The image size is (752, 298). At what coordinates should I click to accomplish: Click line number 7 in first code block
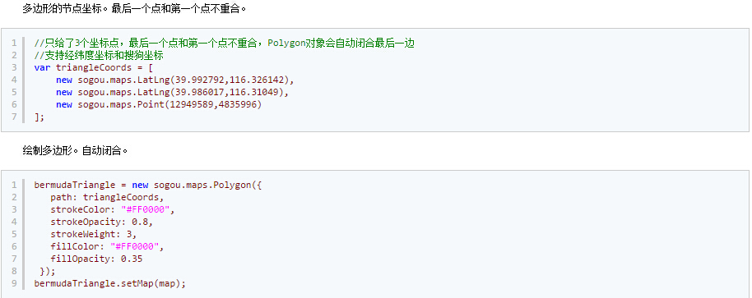point(14,117)
